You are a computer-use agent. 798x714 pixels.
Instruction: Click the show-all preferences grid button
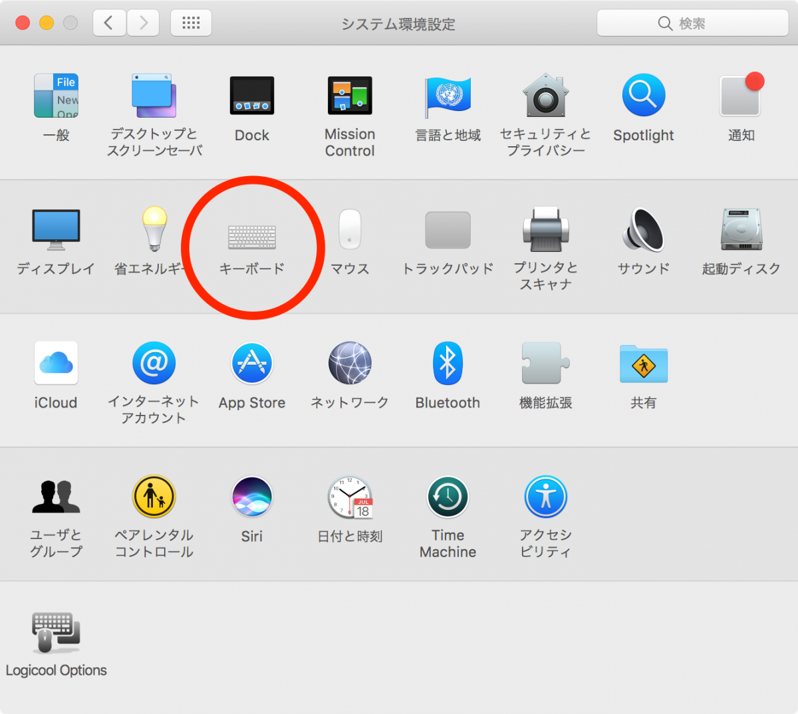pos(191,22)
